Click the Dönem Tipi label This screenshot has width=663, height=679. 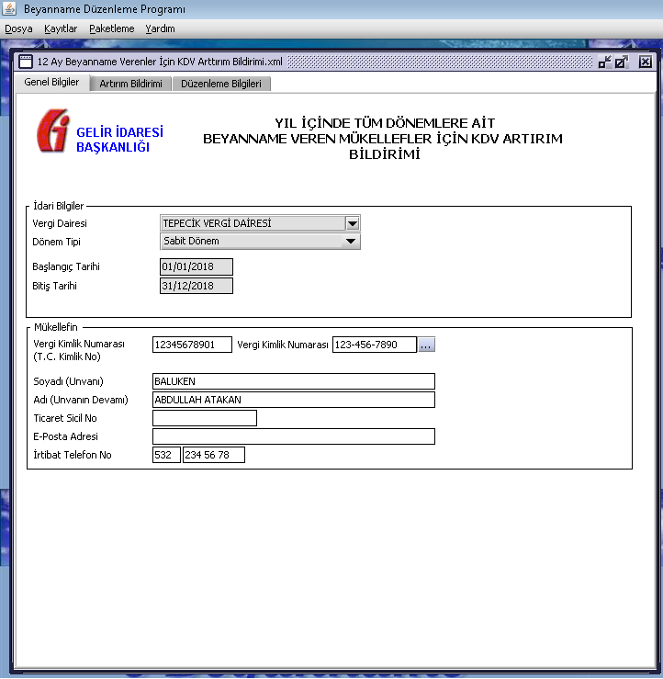click(56, 242)
